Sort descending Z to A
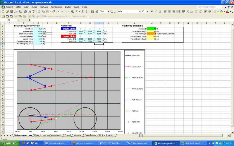Screen dimensions: 234x146 coord(87,11)
